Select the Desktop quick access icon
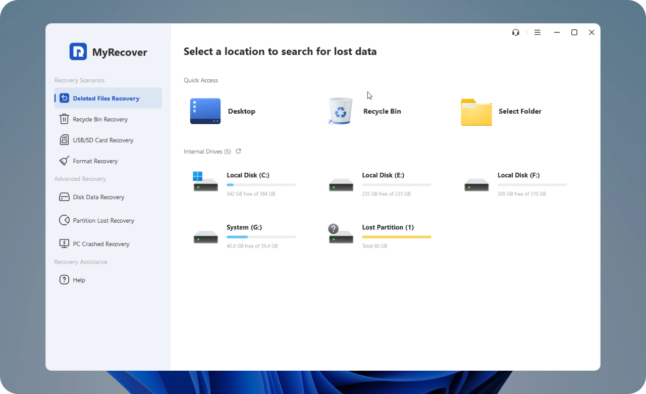Screen dimensions: 646x394 (x=205, y=111)
